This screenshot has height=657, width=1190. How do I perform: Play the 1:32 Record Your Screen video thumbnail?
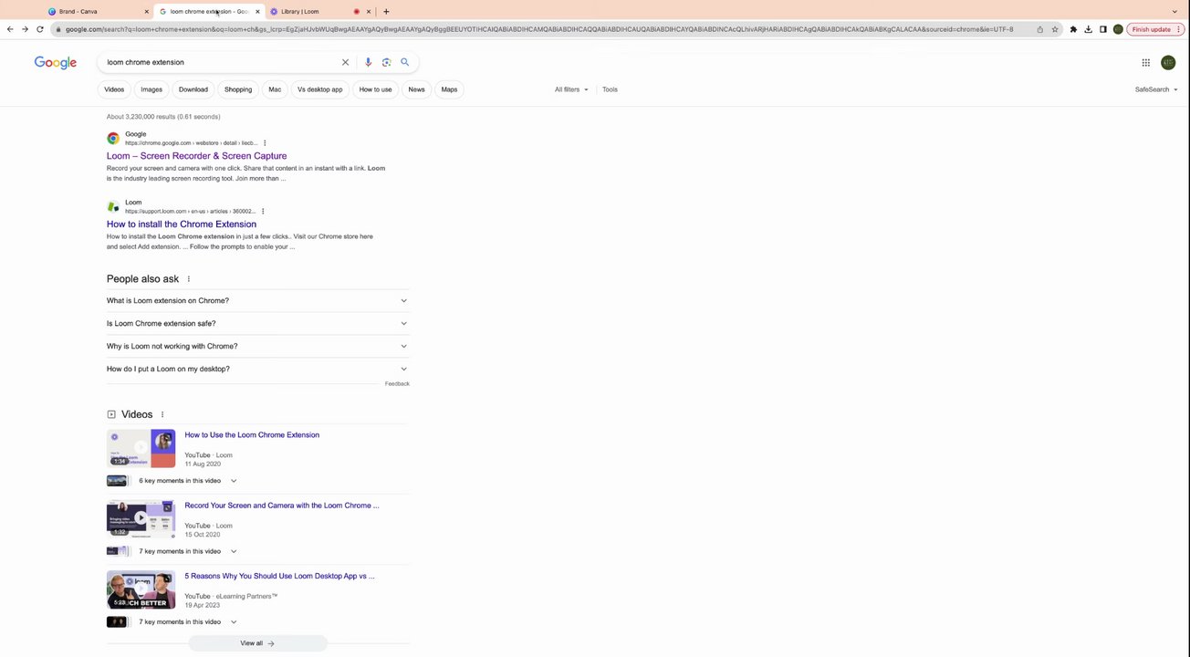coord(141,518)
